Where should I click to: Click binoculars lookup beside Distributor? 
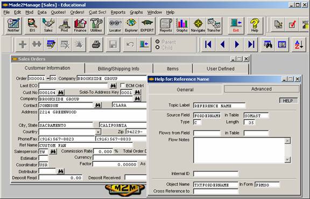point(61,171)
